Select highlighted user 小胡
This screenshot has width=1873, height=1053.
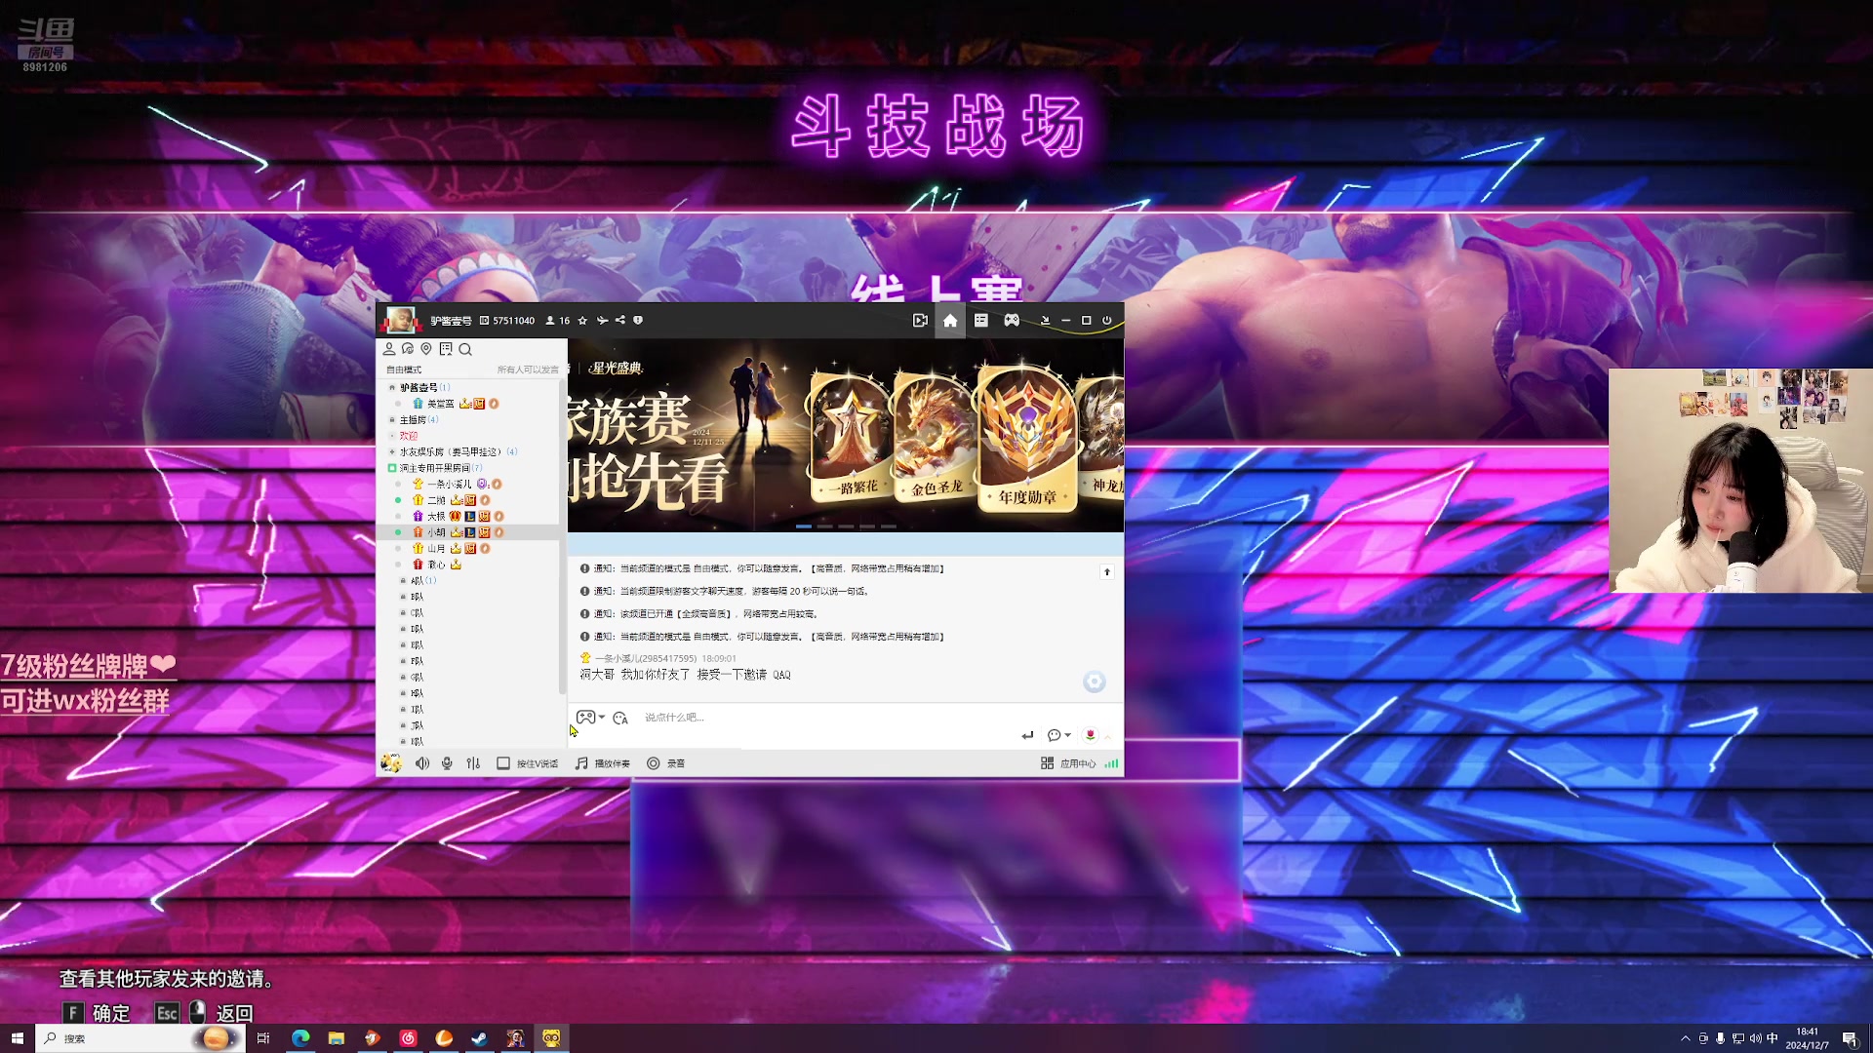tap(466, 532)
